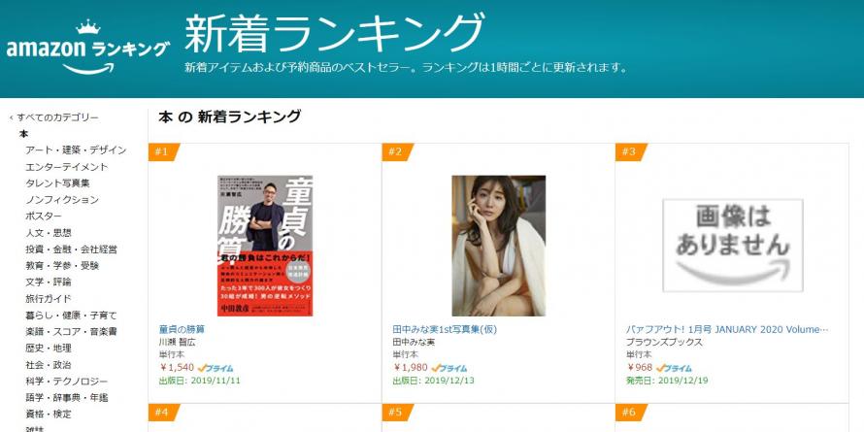The image size is (864, 432).
Task: Click the #2 rank badge
Action: 397,152
